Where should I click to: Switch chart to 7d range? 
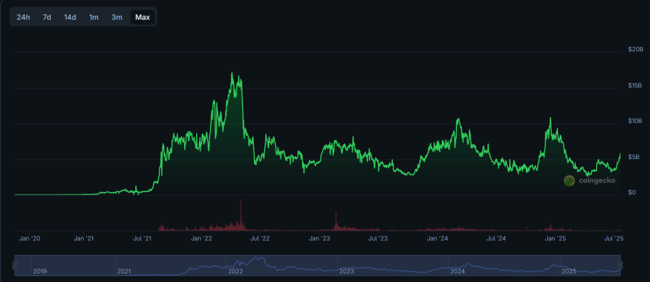coord(47,17)
